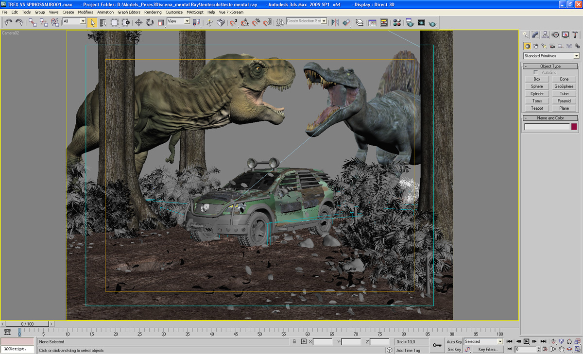Activate the Select and Rotate tool
583x354 pixels.
coord(150,22)
